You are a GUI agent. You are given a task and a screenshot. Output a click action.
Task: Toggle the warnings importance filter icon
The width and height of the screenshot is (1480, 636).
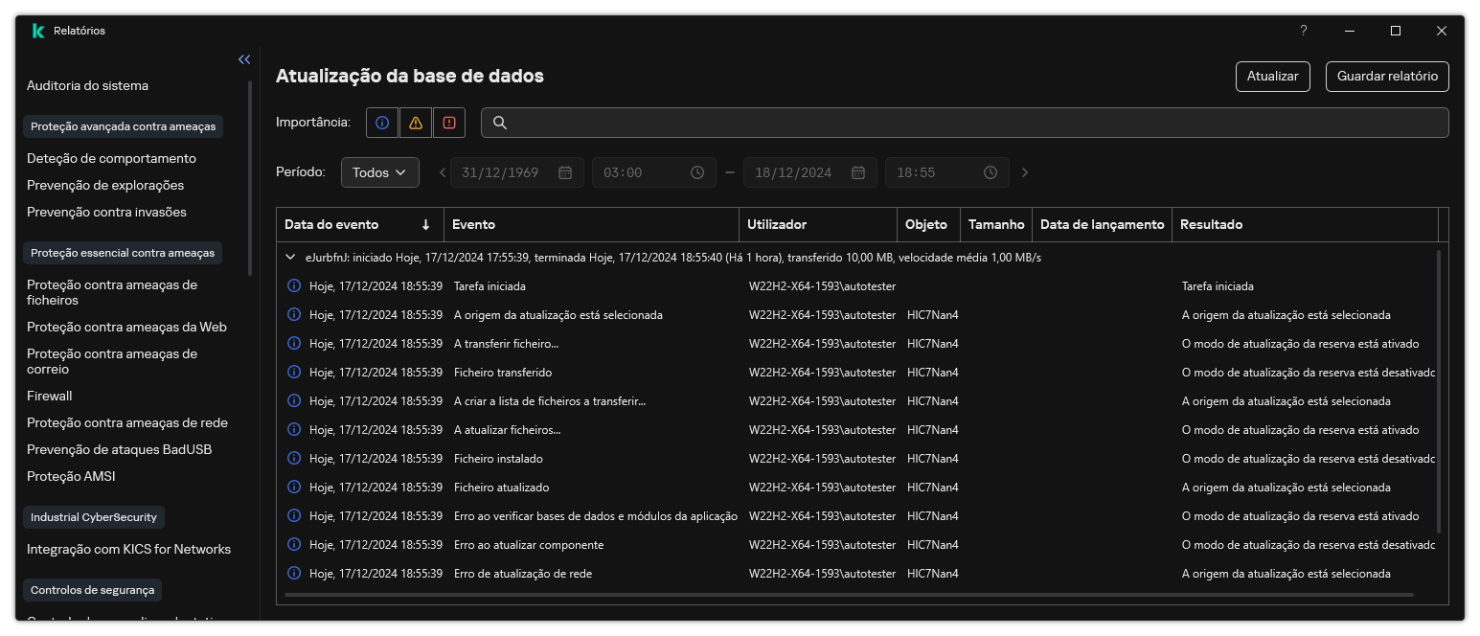click(x=415, y=123)
